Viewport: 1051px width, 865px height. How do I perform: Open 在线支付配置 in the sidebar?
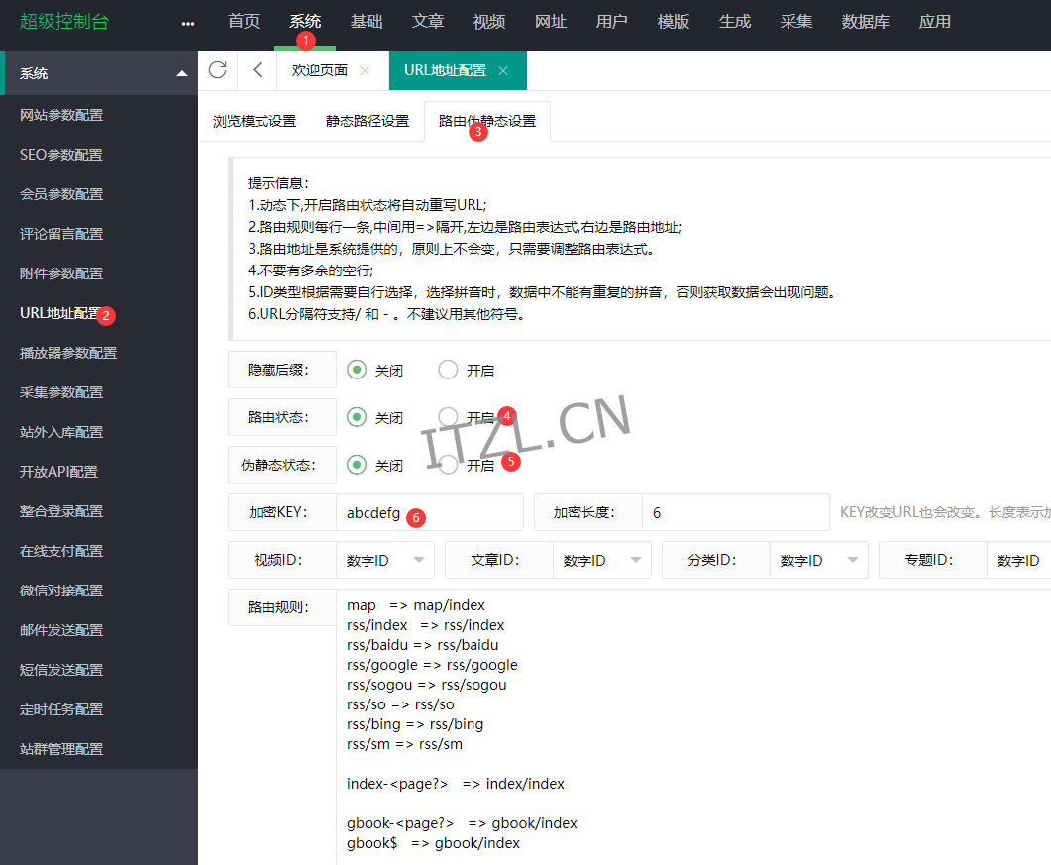(x=61, y=551)
